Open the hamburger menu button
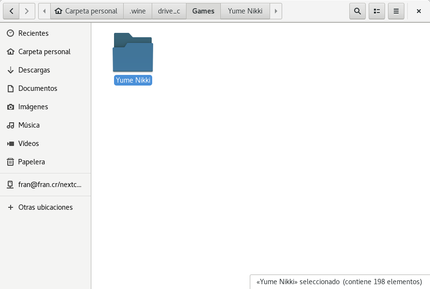The width and height of the screenshot is (430, 289). 396,11
